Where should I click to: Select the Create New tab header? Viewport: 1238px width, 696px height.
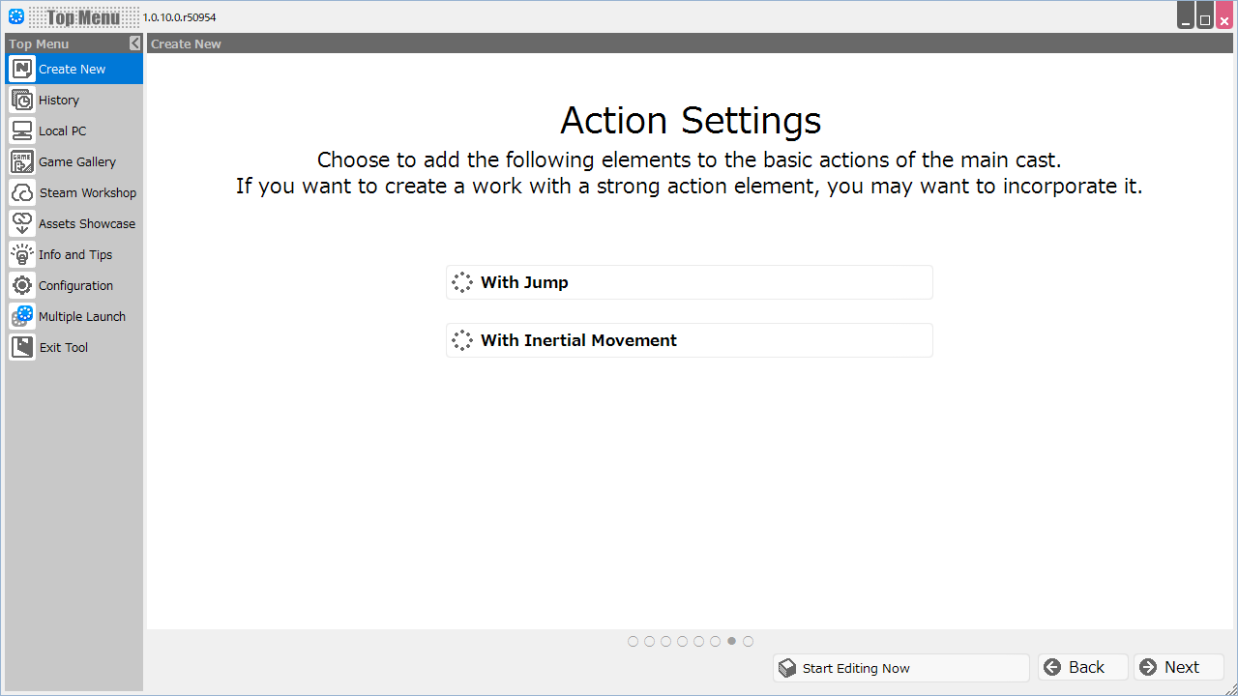(x=186, y=43)
